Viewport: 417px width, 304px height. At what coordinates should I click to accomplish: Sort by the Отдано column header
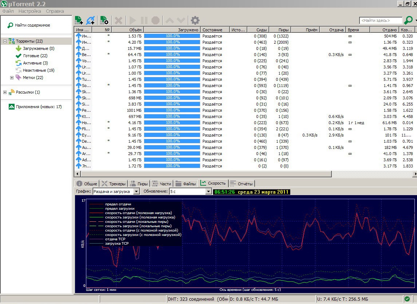click(x=384, y=30)
